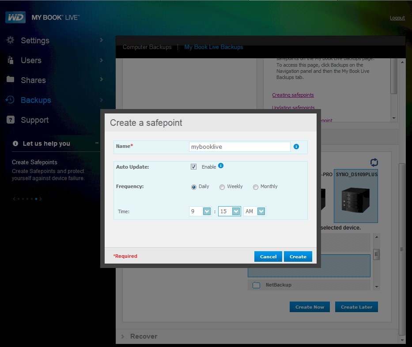Viewport: 412px width, 347px height.
Task: Expand the Users menu arrow
Action: (x=102, y=60)
